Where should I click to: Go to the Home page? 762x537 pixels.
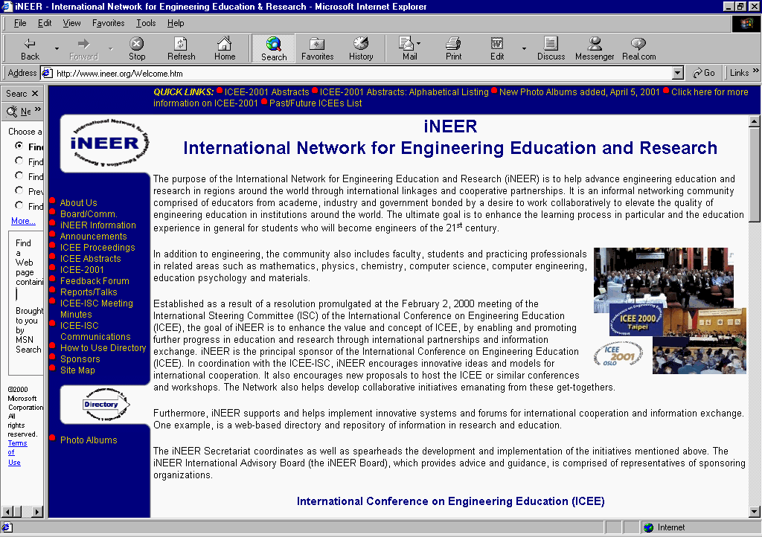[225, 48]
